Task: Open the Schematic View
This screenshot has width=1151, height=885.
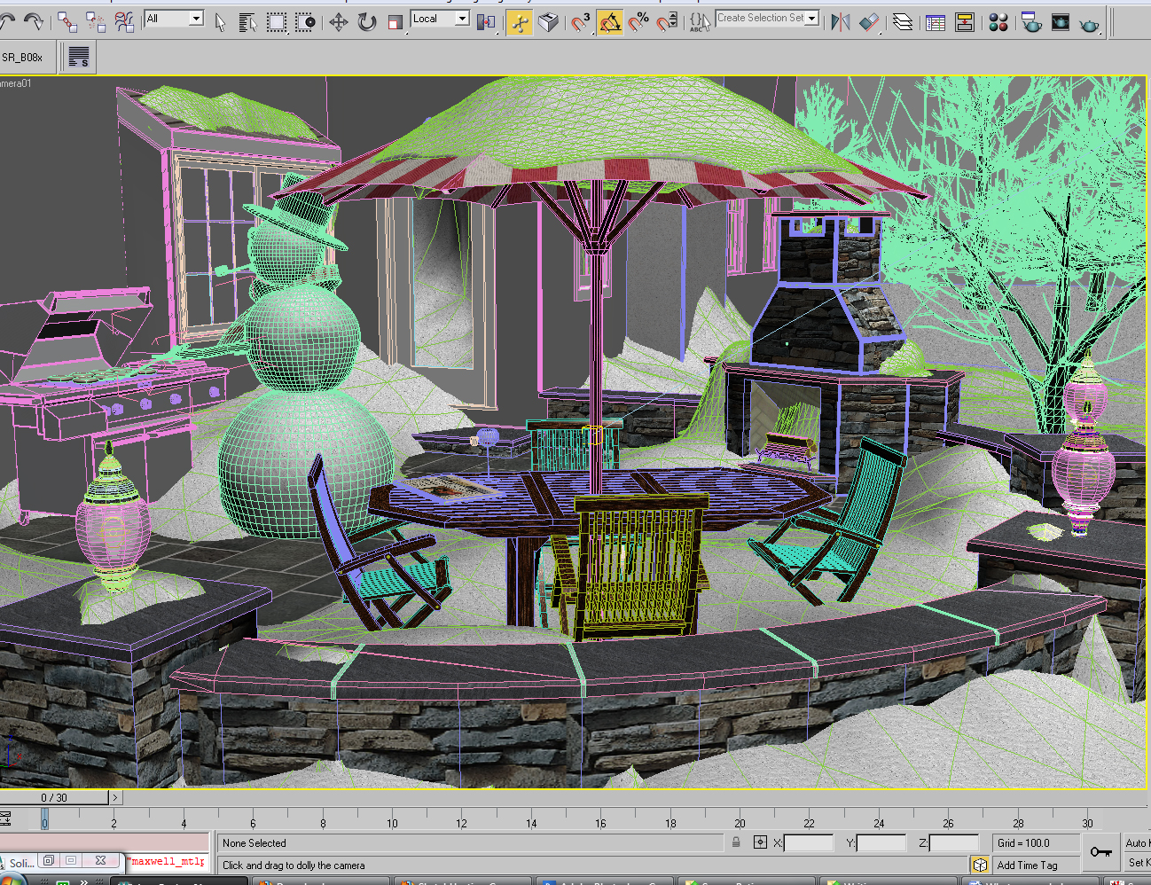Action: (x=965, y=21)
